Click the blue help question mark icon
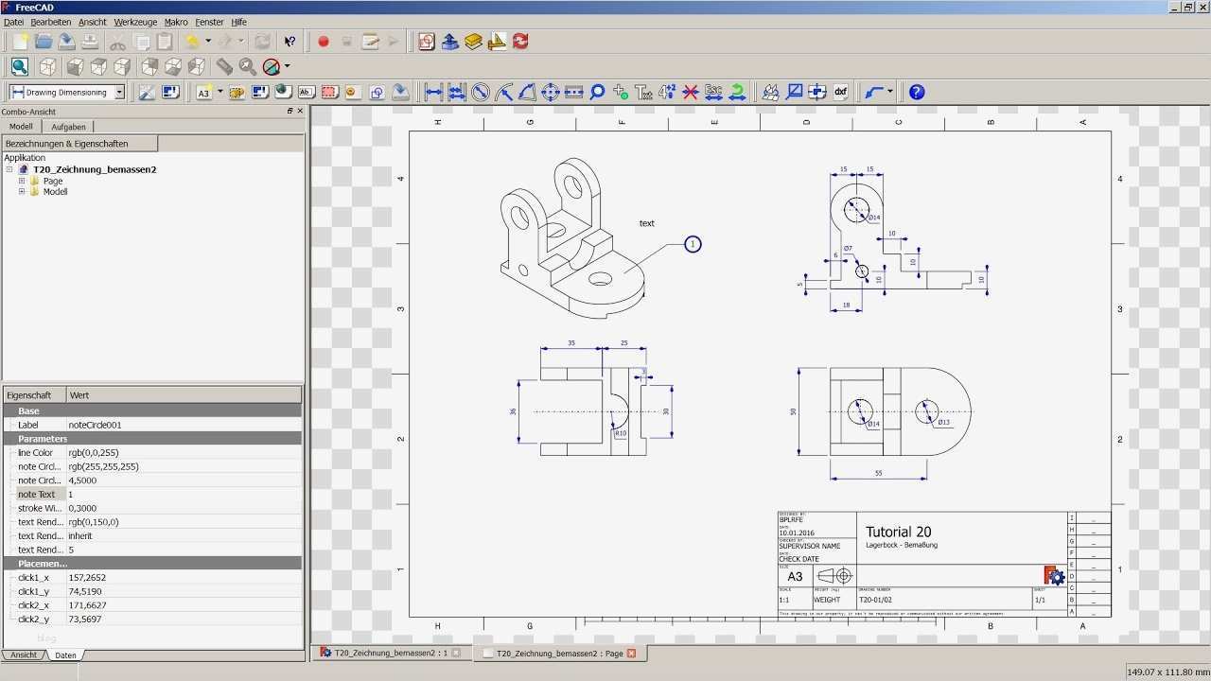This screenshot has width=1211, height=681. 916,92
